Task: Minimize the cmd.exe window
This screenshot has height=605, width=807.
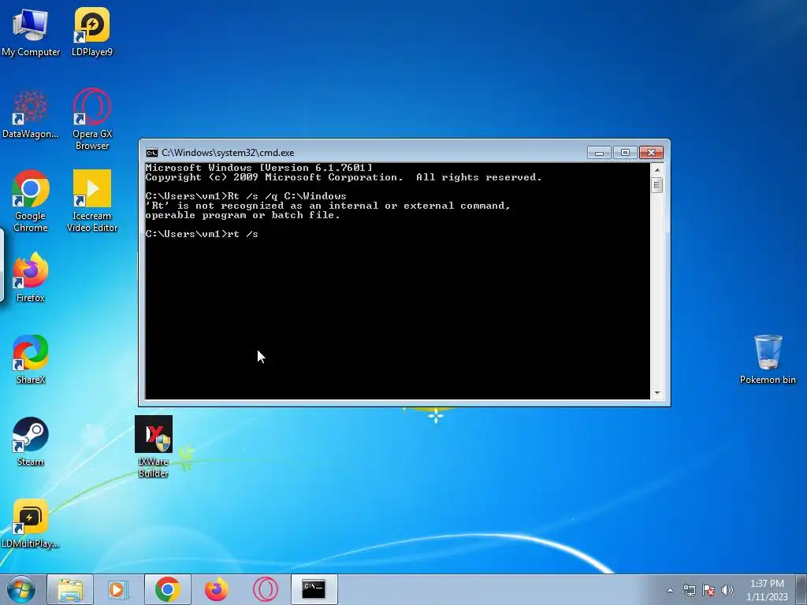Action: (599, 152)
